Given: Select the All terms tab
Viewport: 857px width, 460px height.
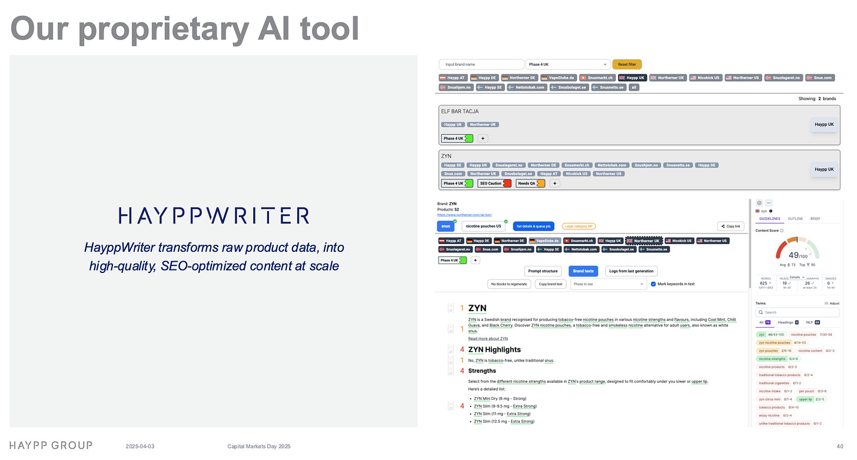Looking at the screenshot, I should (764, 322).
